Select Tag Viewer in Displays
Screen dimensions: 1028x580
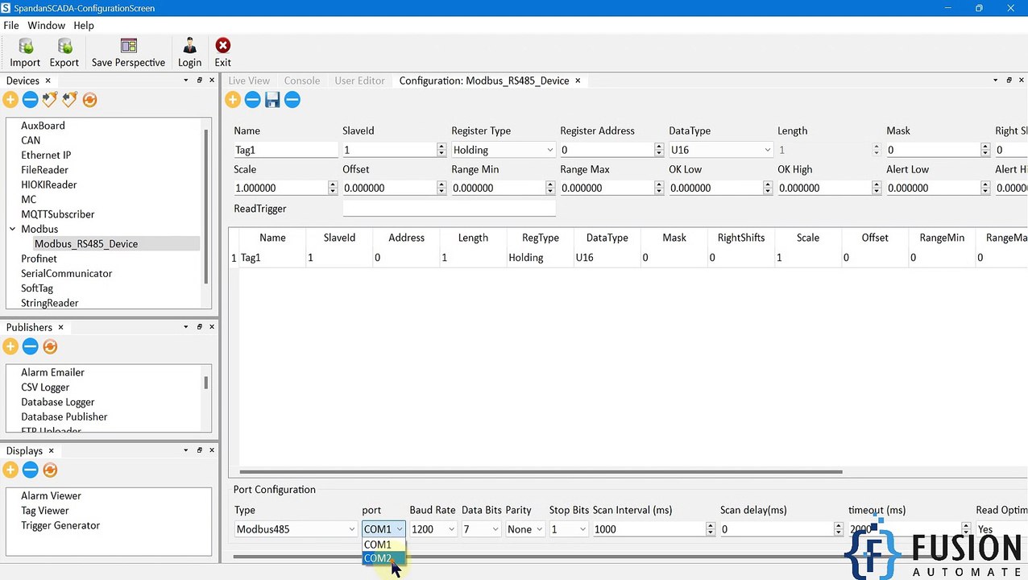click(x=45, y=511)
